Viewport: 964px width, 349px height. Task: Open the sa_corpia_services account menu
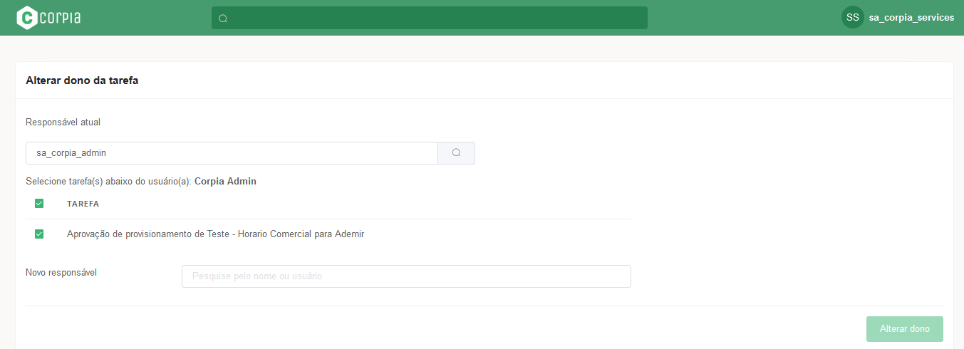911,18
